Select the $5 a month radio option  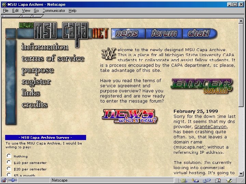9,174
